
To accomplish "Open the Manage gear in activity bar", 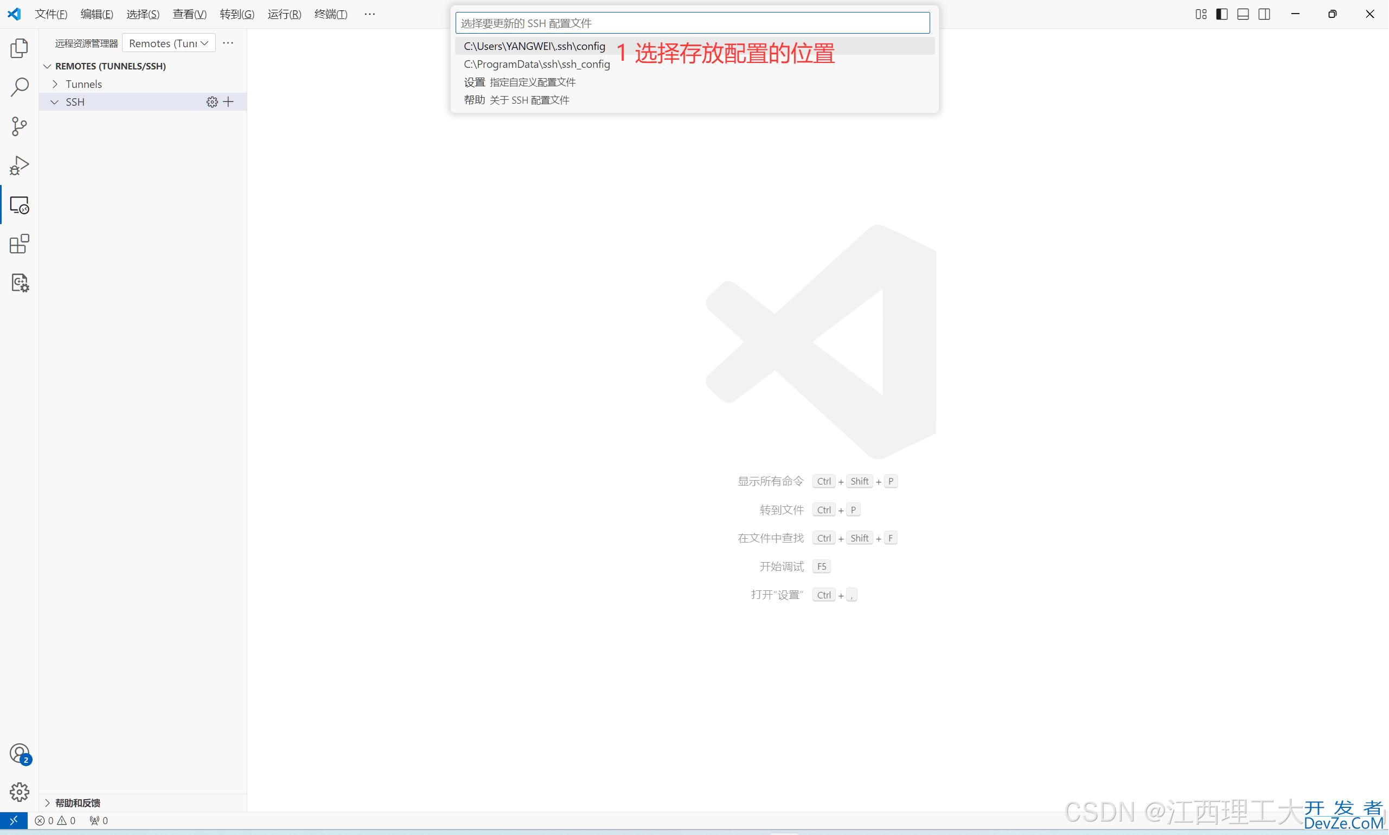I will coord(19,792).
